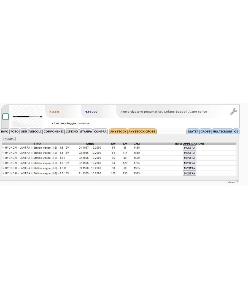Select the MULTICROSS tab
The height and width of the screenshot is (289, 248).
[222, 131]
